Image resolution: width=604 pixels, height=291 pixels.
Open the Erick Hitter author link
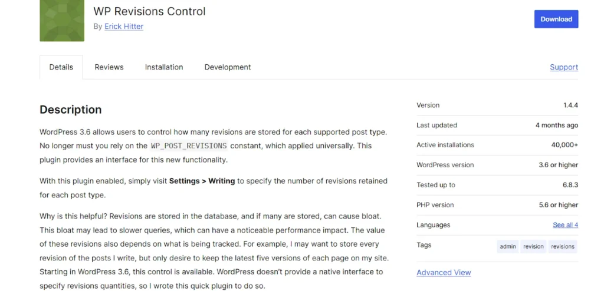click(124, 26)
